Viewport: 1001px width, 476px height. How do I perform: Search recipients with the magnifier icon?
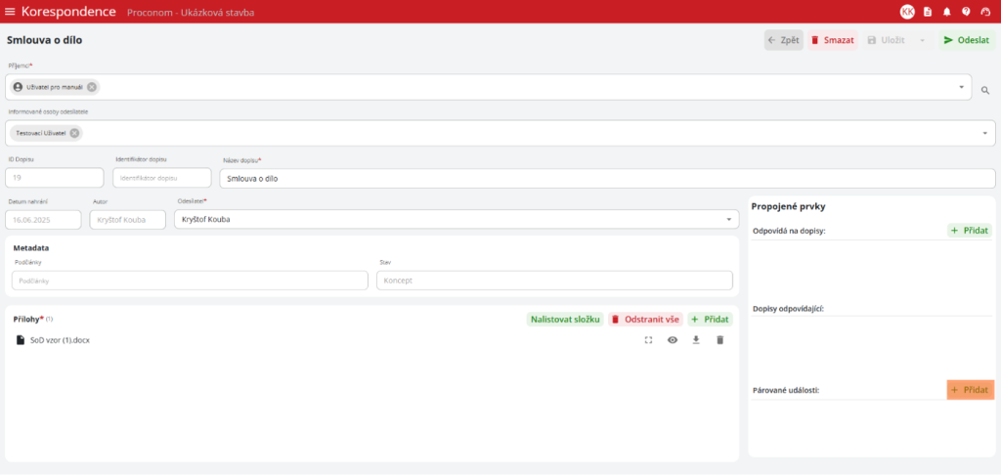[x=985, y=89]
